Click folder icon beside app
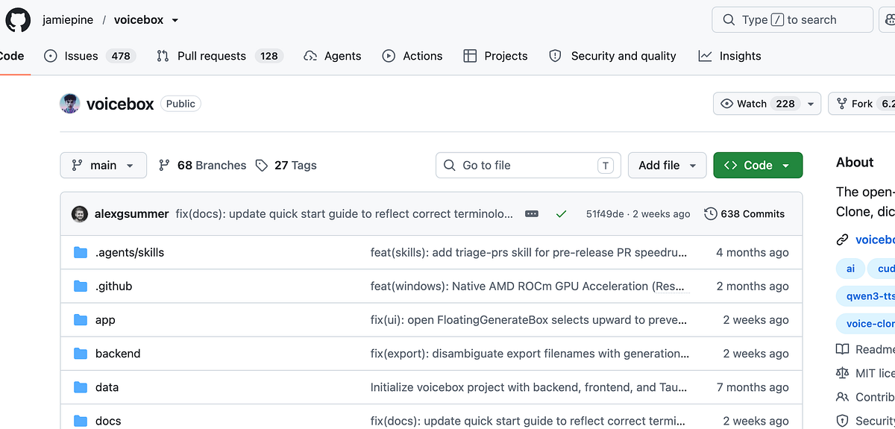 [x=81, y=320]
